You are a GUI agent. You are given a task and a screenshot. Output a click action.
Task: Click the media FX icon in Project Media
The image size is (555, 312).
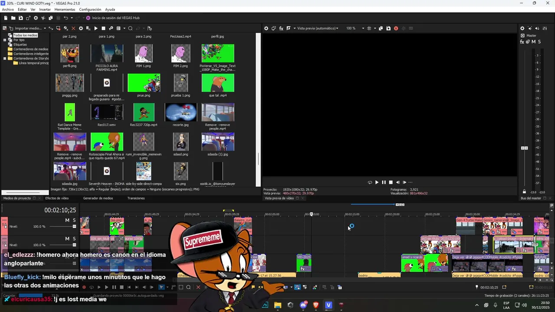88,28
